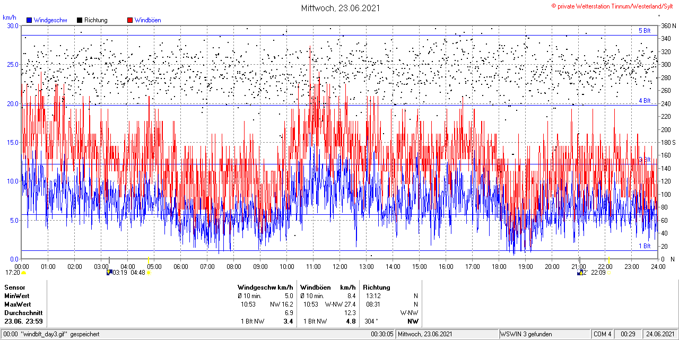The image size is (679, 340).
Task: Click the W-NW average direction value
Action: point(409,312)
